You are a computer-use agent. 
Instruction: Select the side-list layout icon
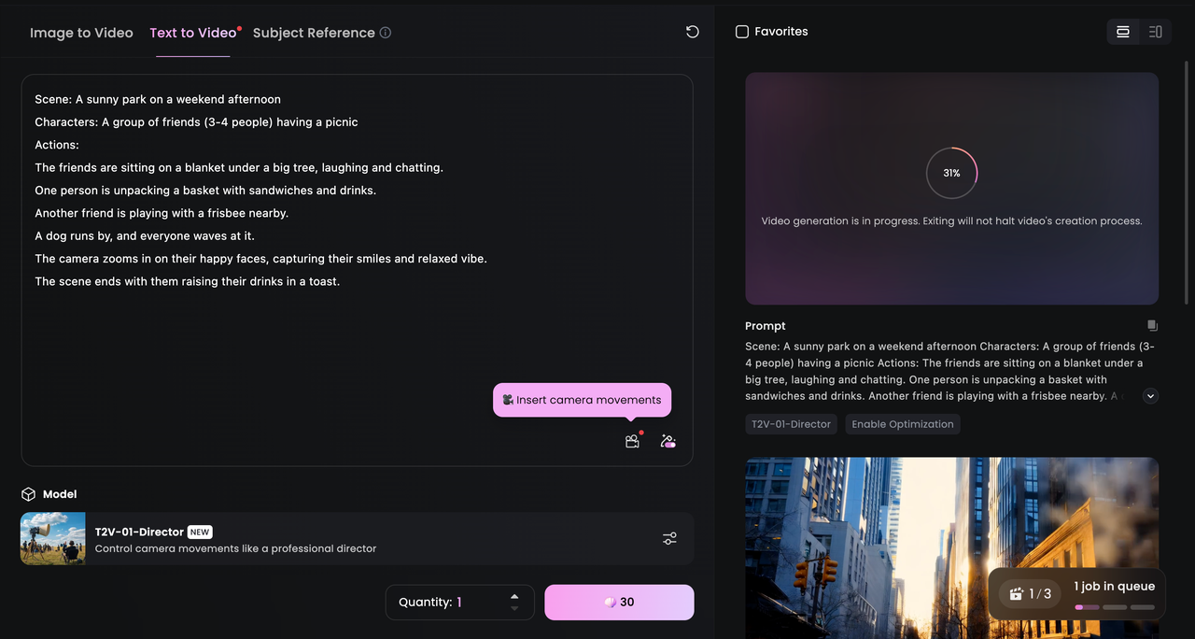(x=1155, y=31)
